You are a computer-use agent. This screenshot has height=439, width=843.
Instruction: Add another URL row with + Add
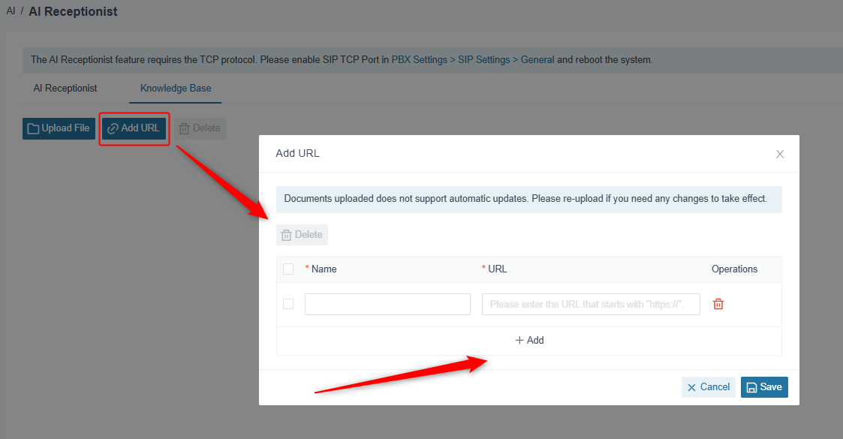(529, 340)
